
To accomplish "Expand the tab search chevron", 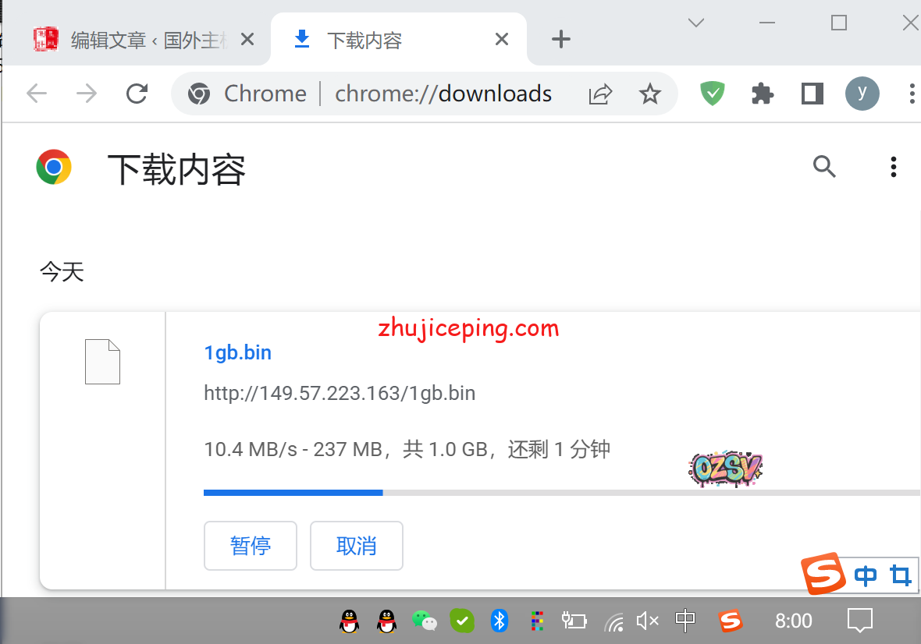I will coord(696,23).
